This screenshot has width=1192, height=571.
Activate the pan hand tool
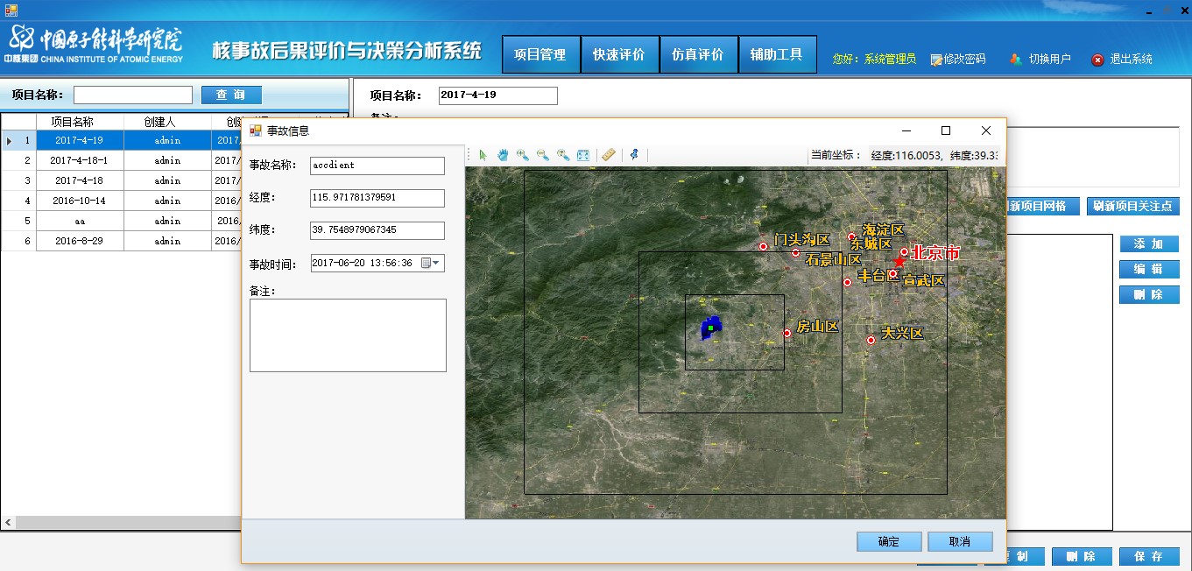503,155
